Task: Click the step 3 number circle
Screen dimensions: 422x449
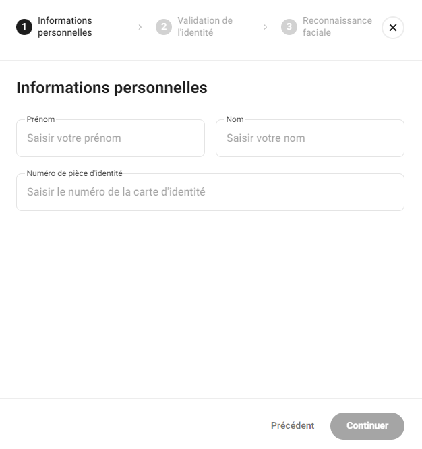Action: pos(289,27)
